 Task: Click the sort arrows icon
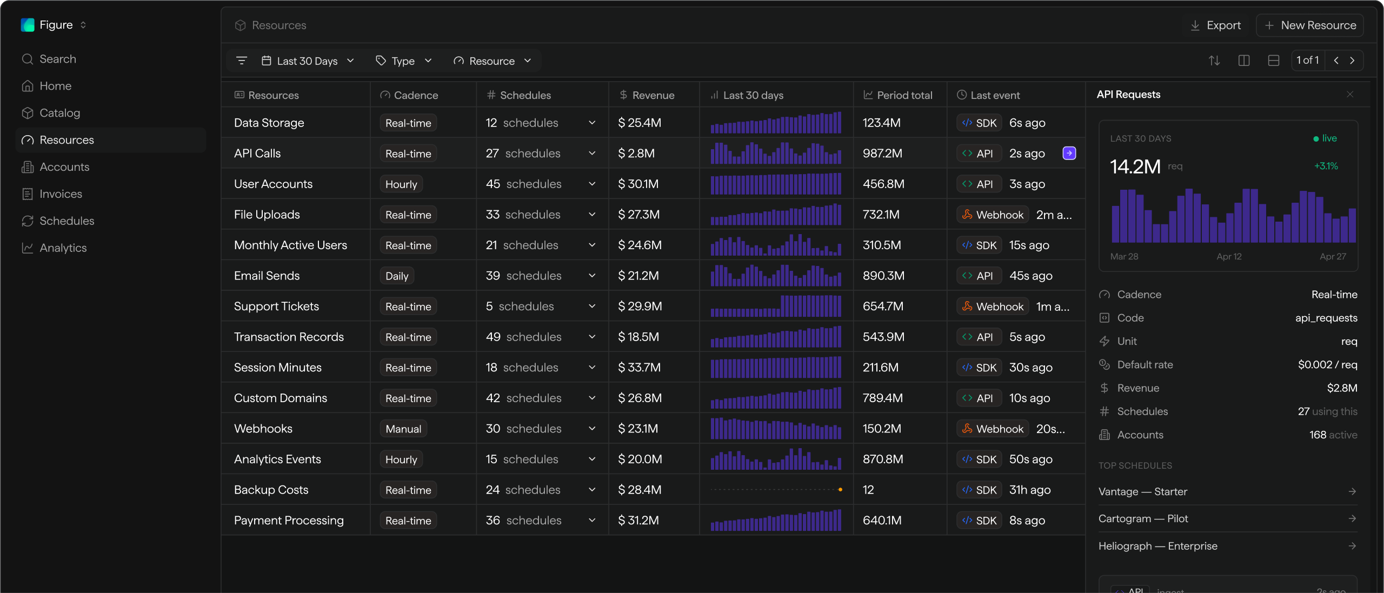[x=1214, y=61]
